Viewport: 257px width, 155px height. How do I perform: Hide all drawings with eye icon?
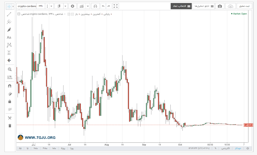pos(10,109)
